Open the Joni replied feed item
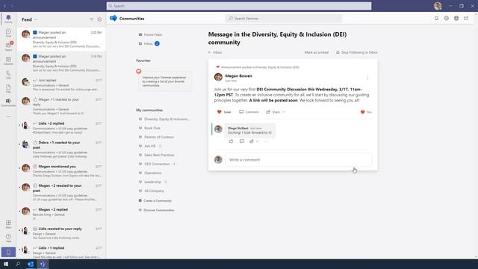The image size is (478, 269). [x=61, y=84]
